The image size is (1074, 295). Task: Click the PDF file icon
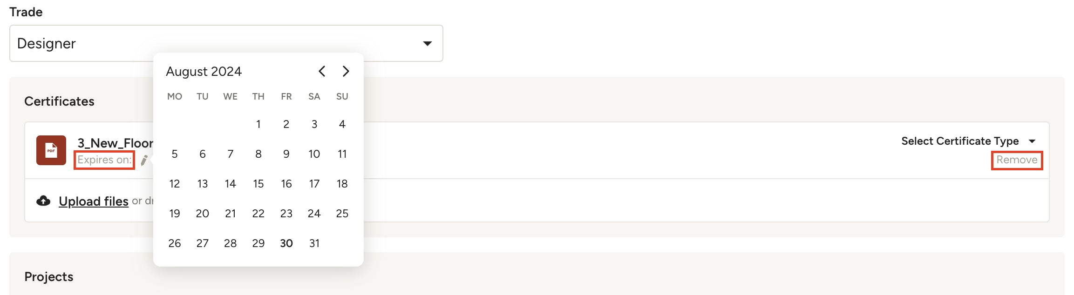(51, 150)
